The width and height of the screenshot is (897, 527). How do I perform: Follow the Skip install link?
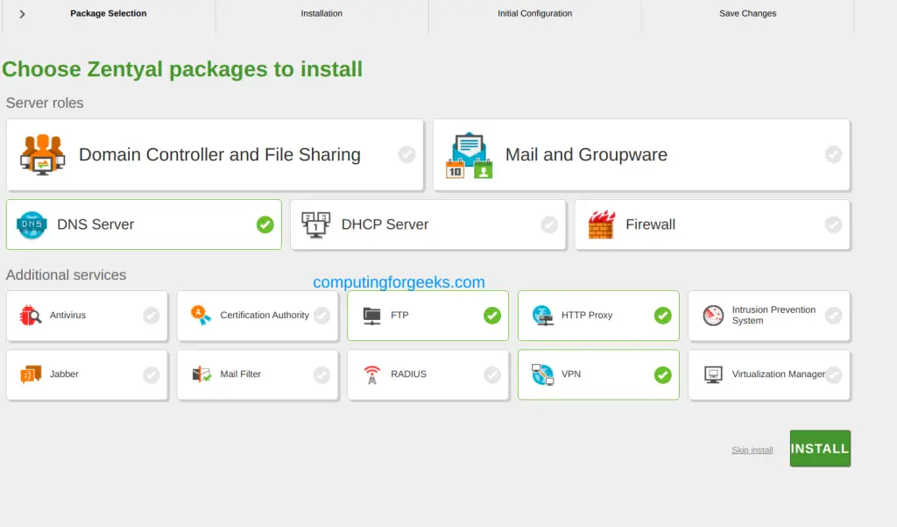coord(752,450)
